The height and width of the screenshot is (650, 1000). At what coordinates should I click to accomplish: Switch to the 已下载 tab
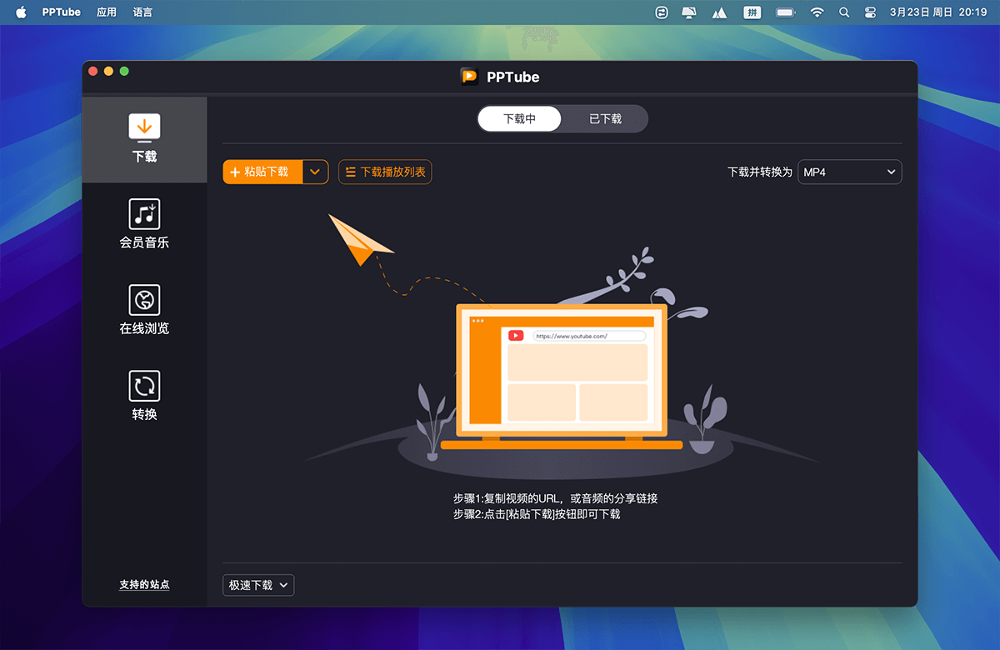tap(605, 118)
